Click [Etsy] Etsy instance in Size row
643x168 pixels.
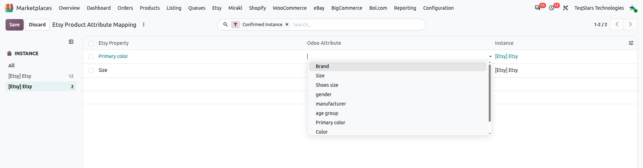click(506, 70)
